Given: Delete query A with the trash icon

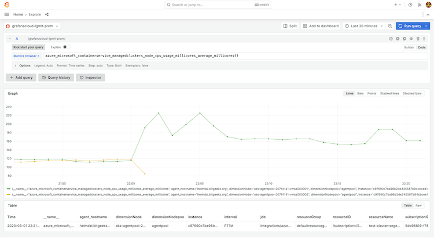Looking at the screenshot, I should pos(418,39).
